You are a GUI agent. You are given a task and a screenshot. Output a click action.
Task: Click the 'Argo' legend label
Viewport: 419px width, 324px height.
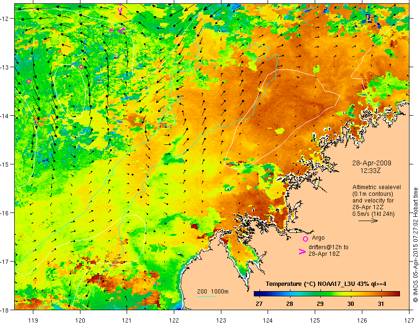click(x=318, y=238)
